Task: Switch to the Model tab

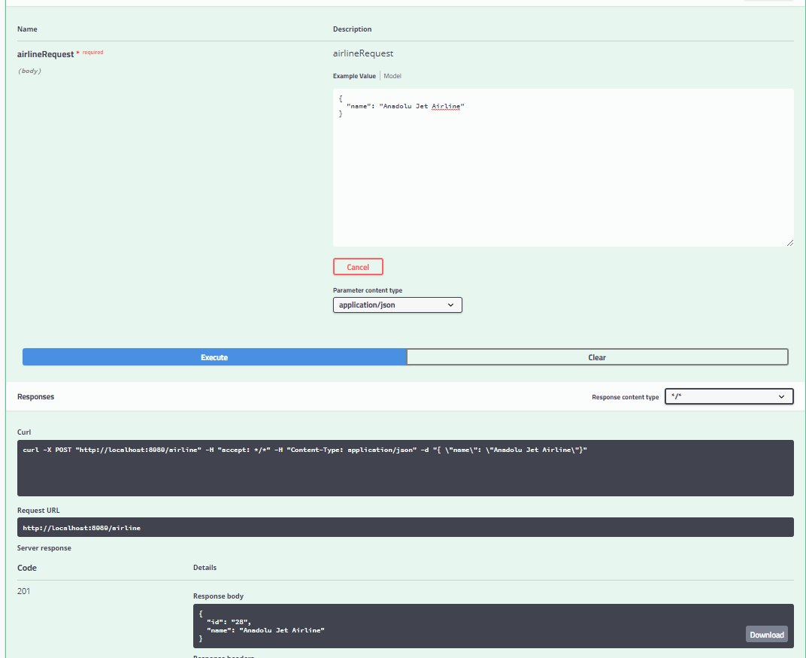Action: coord(392,75)
